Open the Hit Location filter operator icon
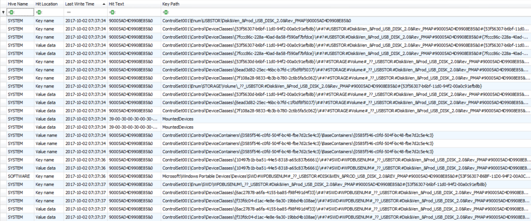This screenshot has width=531, height=221. 38,12
